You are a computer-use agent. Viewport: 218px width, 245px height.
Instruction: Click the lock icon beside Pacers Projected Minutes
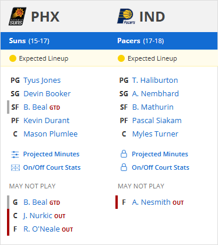(x=124, y=154)
